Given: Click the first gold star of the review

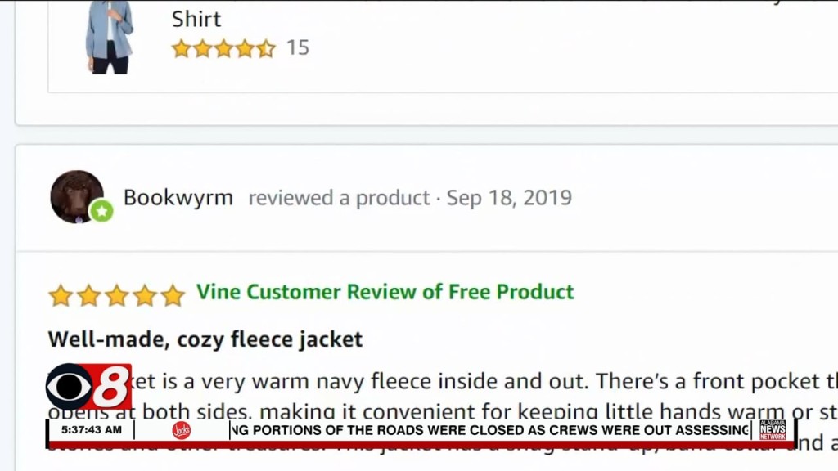Looking at the screenshot, I should click(x=61, y=295).
